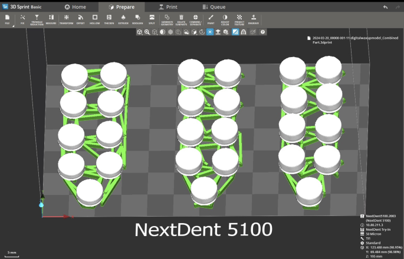Viewport: 404px width, 259px height.
Task: Select the Engrave tool
Action: pos(254,19)
